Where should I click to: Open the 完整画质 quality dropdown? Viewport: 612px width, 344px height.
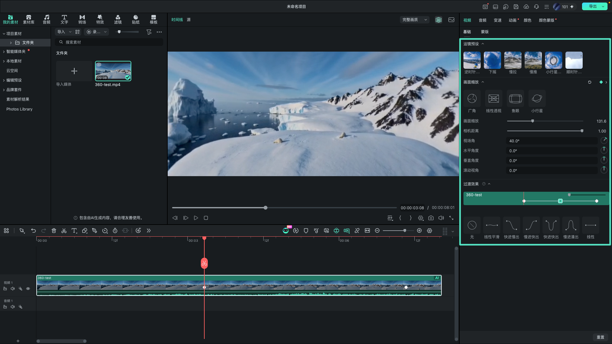point(414,20)
